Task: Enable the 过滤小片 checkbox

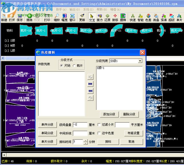Action: pos(99,125)
